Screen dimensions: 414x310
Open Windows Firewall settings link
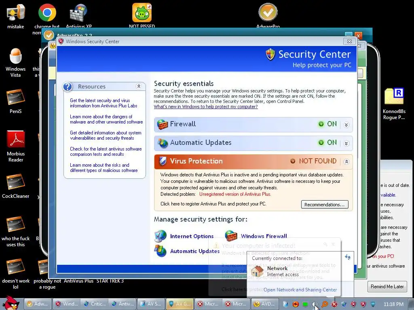click(x=264, y=236)
